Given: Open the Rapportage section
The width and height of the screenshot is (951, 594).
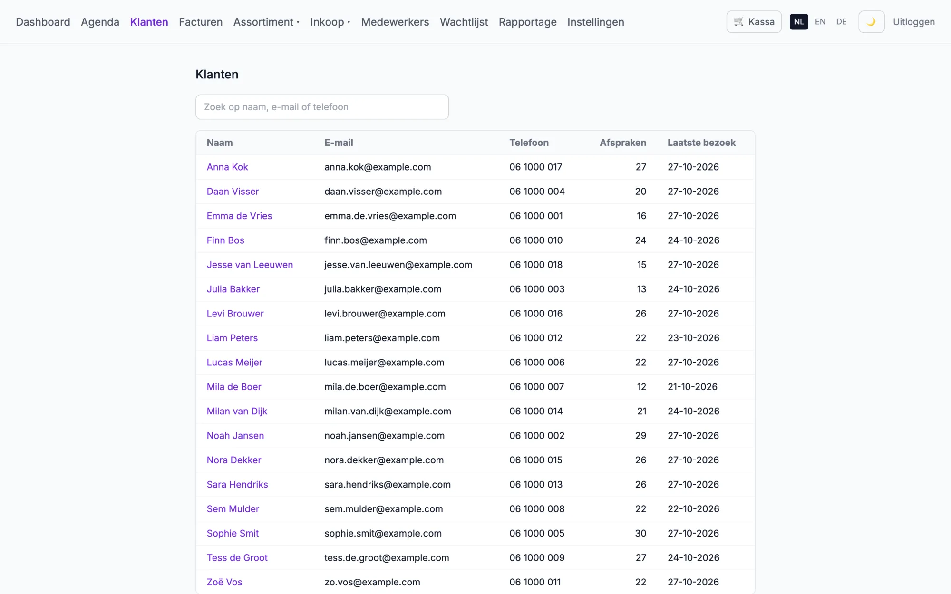Looking at the screenshot, I should 527,22.
